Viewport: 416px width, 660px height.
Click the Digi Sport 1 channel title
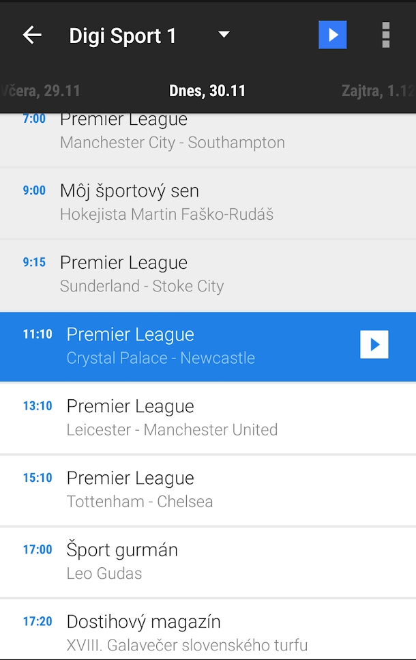coord(123,35)
